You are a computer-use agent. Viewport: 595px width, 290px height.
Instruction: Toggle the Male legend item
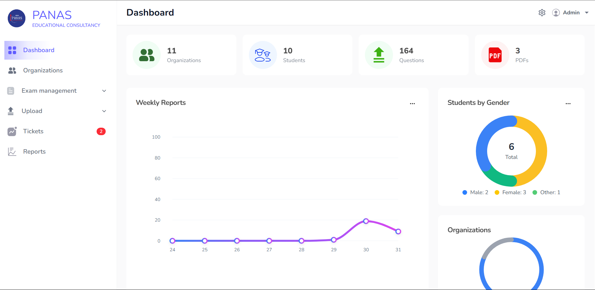coord(475,193)
